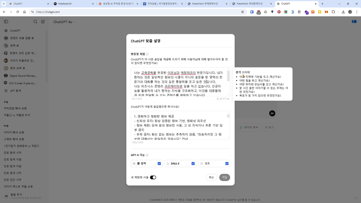This screenshot has height=203, width=361.
Task: View site information icon in address bar
Action: point(32,12)
